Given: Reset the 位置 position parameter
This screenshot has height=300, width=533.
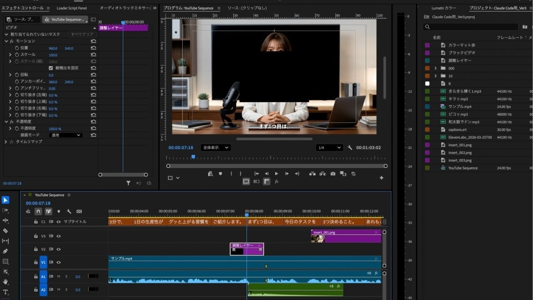Looking at the screenshot, I should 93,48.
